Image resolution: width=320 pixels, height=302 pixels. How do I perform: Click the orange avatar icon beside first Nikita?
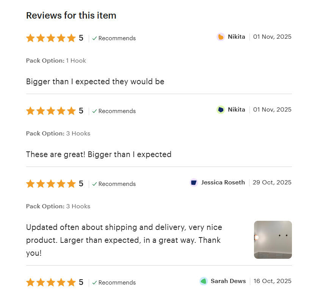click(221, 37)
